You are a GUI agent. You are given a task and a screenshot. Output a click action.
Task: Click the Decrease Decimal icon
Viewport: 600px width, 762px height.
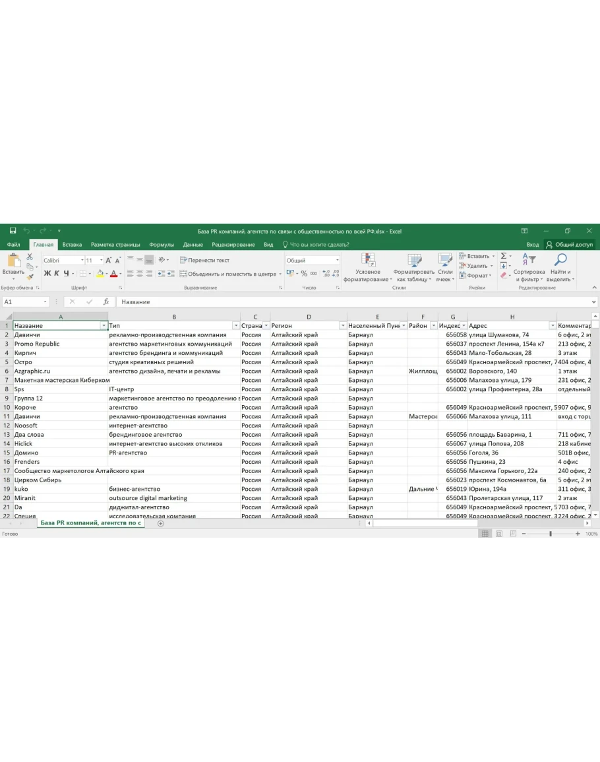click(336, 274)
